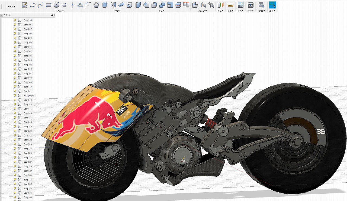Check the selection checkbox next to Body320
The image size is (347, 201).
19,131
